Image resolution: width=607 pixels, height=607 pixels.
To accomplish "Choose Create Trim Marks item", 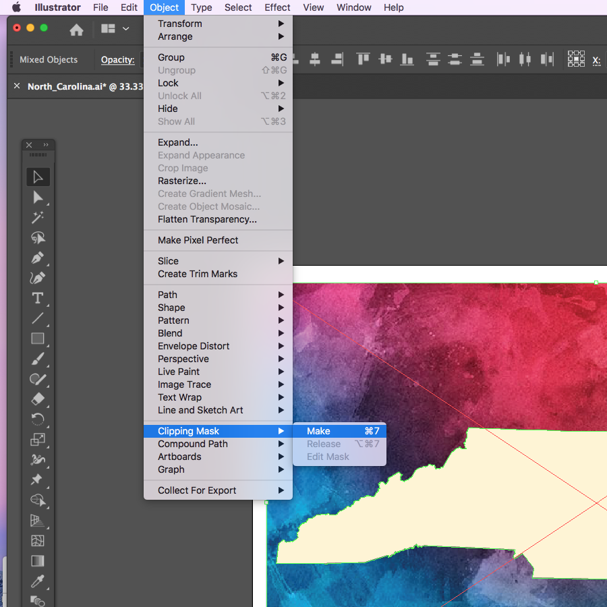I will [x=218, y=274].
